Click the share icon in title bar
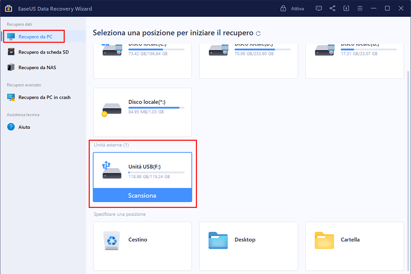Image resolution: width=411 pixels, height=274 pixels. tap(332, 8)
